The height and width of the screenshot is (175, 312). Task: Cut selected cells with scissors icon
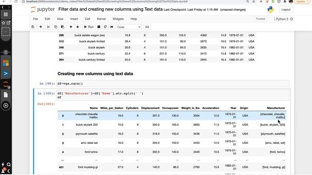pos(48,27)
